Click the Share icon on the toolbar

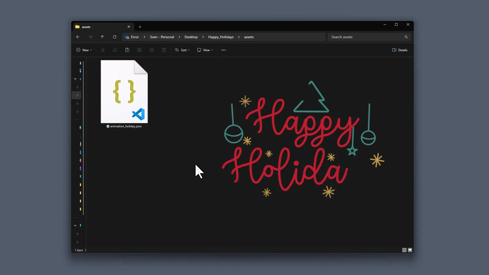[152, 50]
